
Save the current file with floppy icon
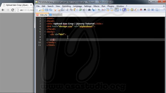pyautogui.click(x=47, y=10)
